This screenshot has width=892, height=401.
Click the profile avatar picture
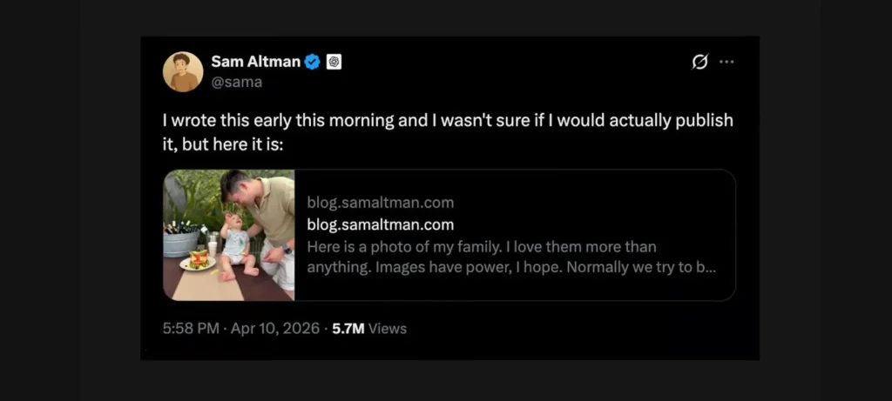[183, 71]
